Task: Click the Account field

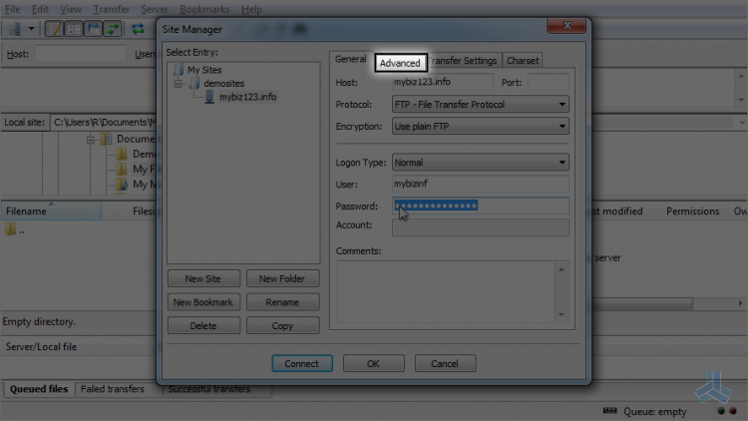Action: pos(481,227)
